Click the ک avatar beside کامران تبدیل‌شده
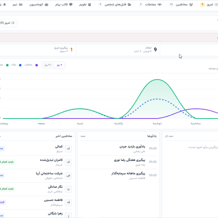218x218 pixels. 68,162
